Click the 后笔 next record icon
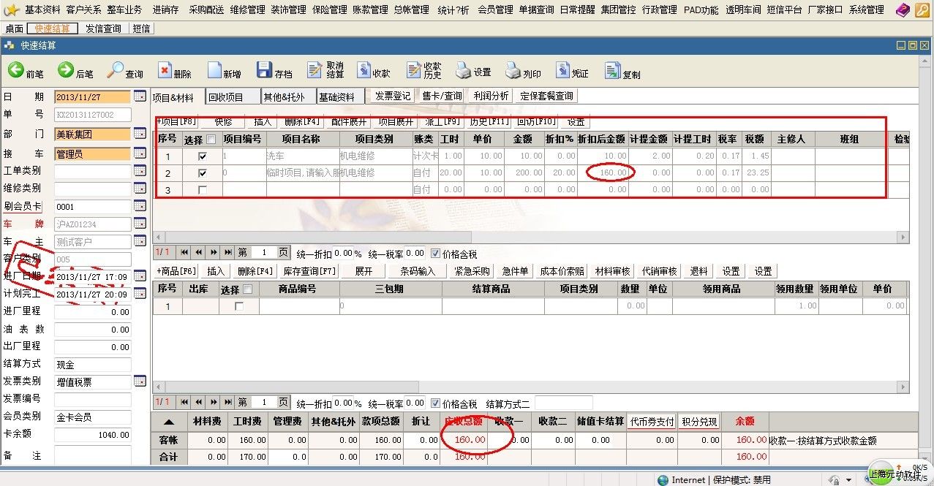Screen dimensions: 934x486 66,70
